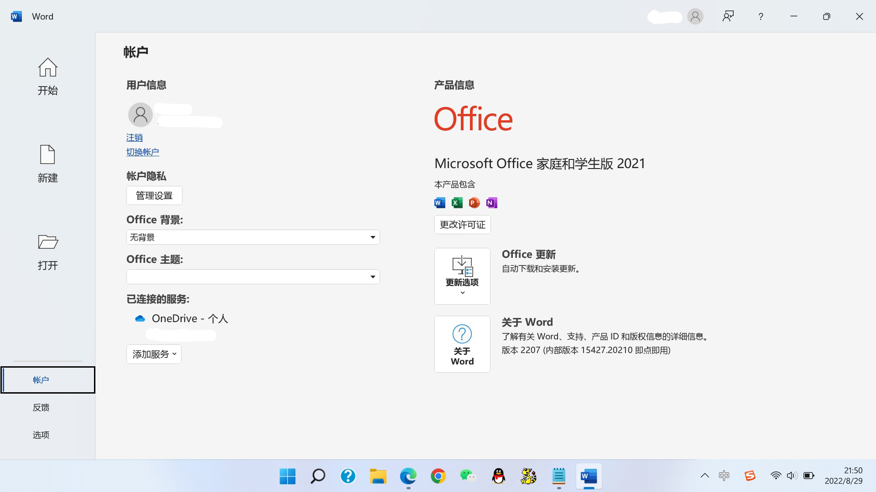Click the 版本 2207 version text
Image resolution: width=876 pixels, height=492 pixels.
pos(586,350)
